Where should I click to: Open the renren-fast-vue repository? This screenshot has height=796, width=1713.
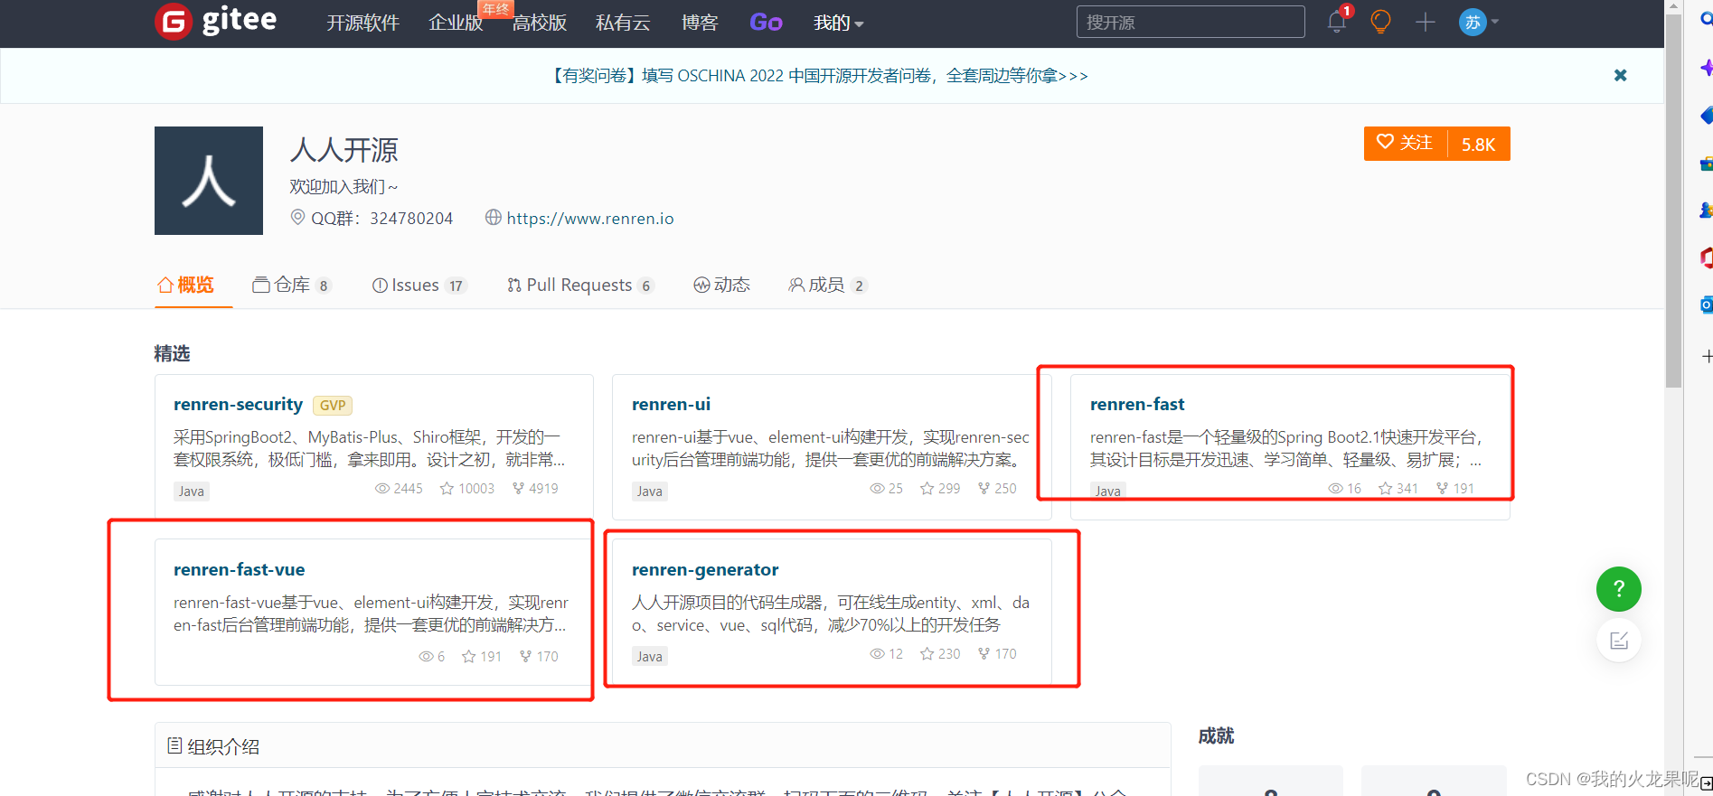239,569
